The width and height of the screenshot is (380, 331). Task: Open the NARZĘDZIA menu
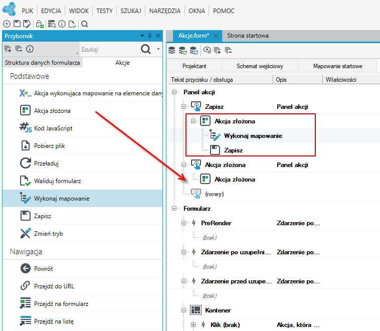tap(165, 11)
